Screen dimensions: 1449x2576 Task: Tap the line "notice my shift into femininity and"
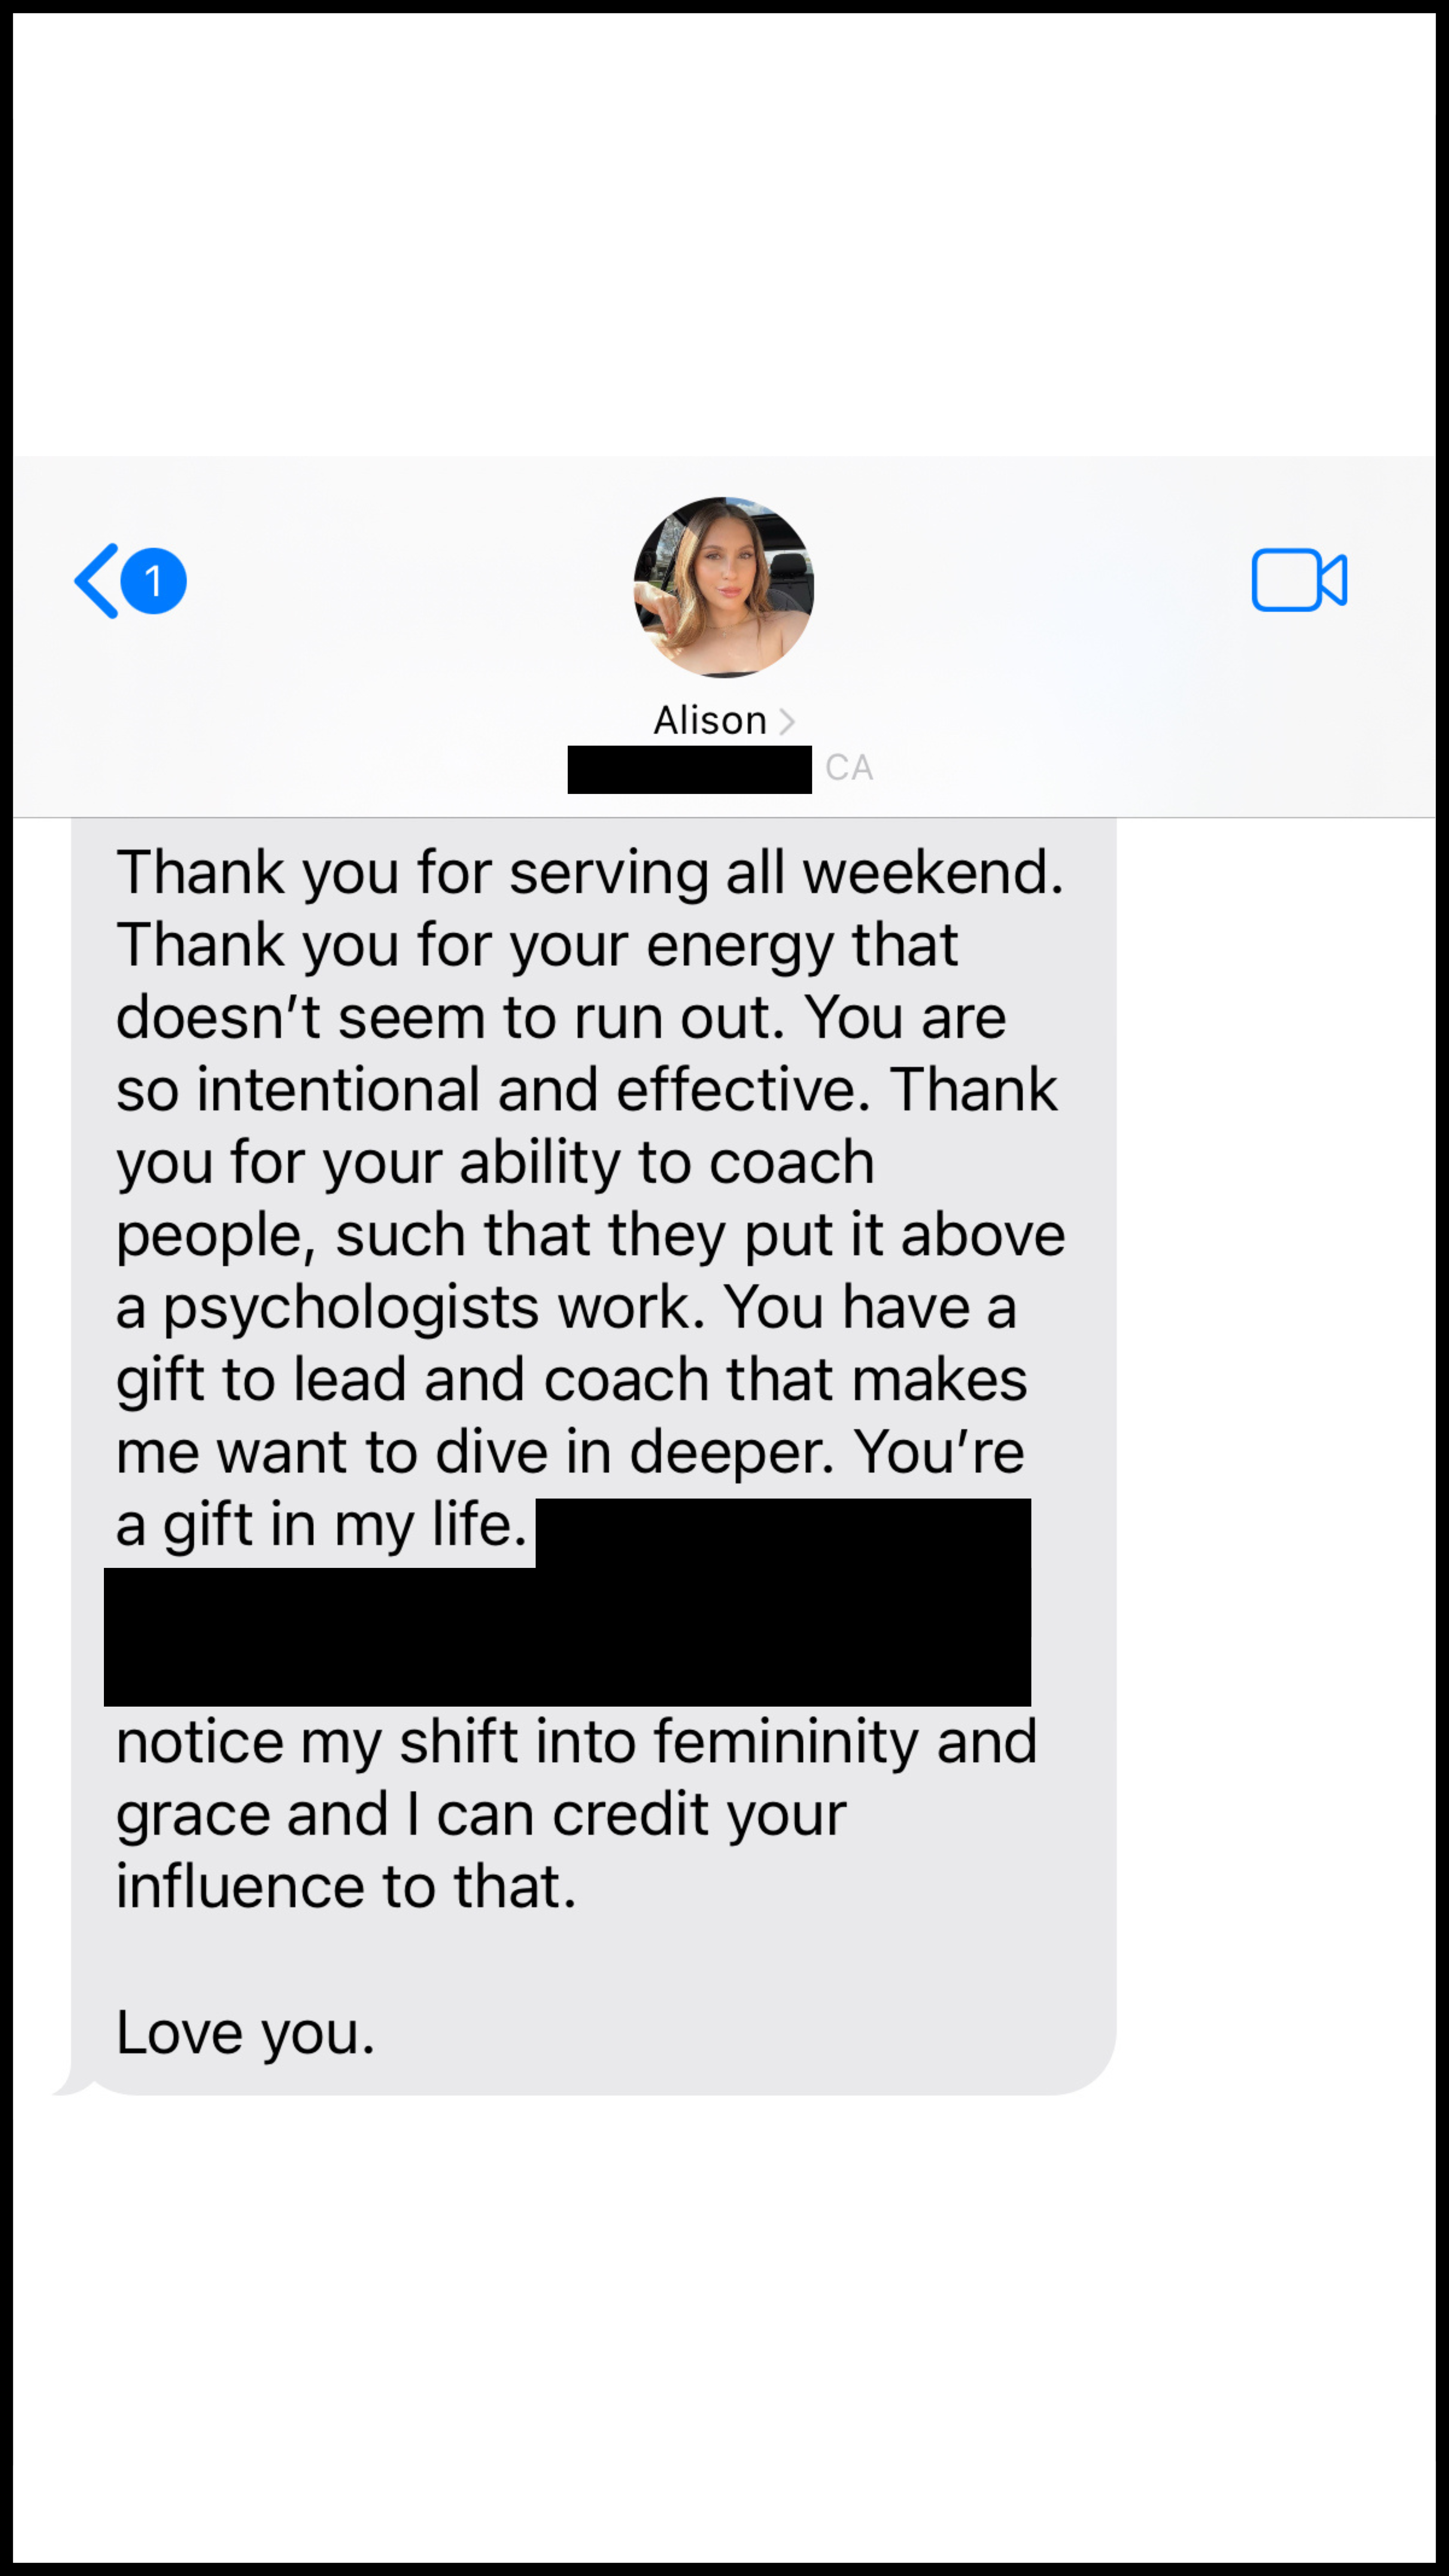pyautogui.click(x=577, y=1743)
